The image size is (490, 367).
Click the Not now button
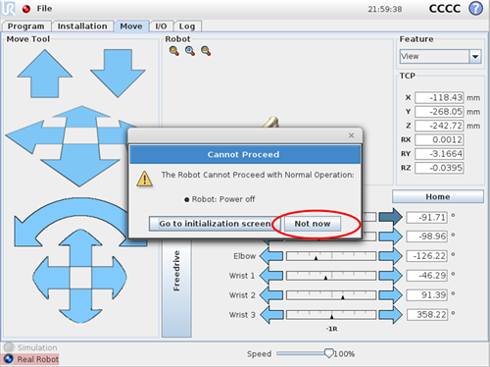[313, 224]
